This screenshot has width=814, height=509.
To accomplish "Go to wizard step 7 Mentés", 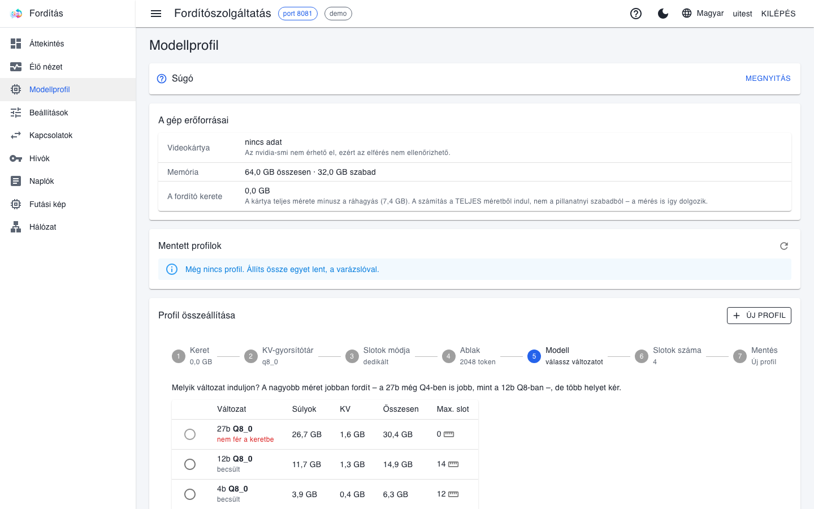I will [x=755, y=356].
